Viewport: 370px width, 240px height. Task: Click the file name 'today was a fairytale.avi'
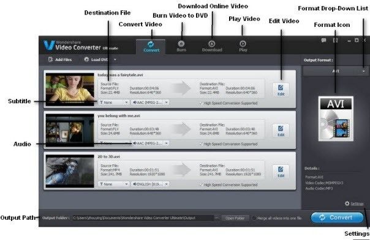tap(120, 75)
